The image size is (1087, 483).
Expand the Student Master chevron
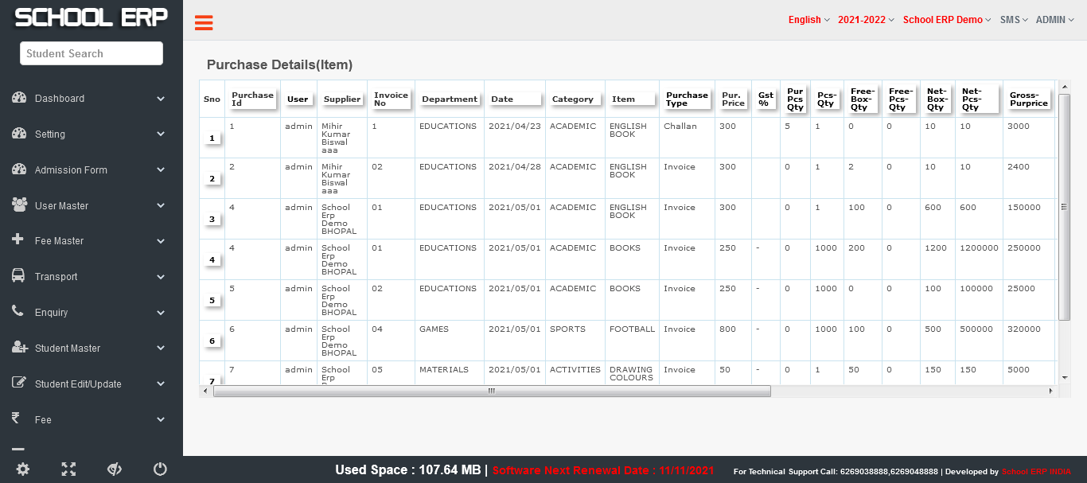[161, 349]
